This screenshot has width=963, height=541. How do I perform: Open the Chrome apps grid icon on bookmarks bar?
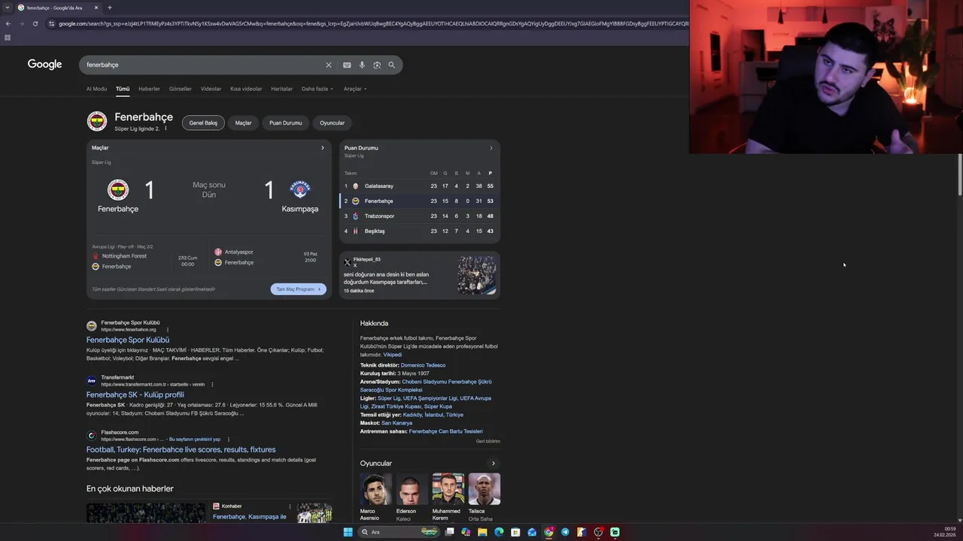[x=8, y=38]
